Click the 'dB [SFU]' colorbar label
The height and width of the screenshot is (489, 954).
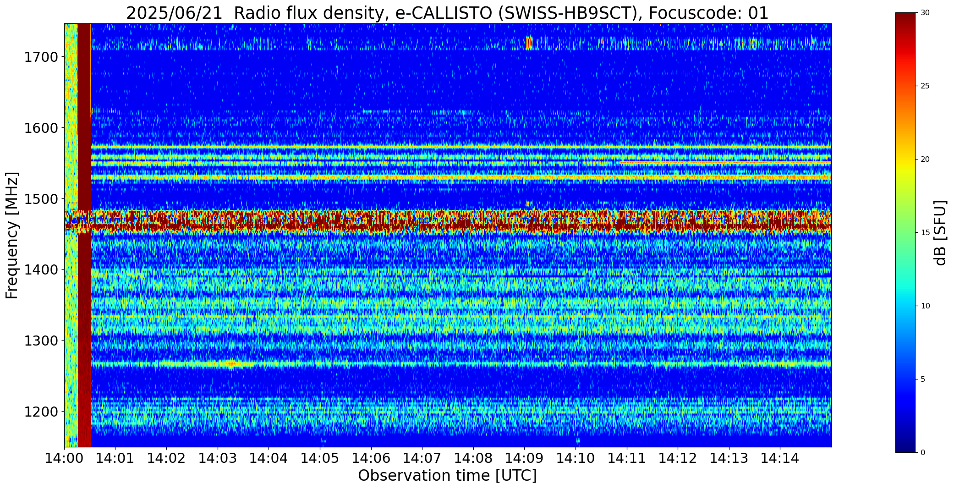940,233
